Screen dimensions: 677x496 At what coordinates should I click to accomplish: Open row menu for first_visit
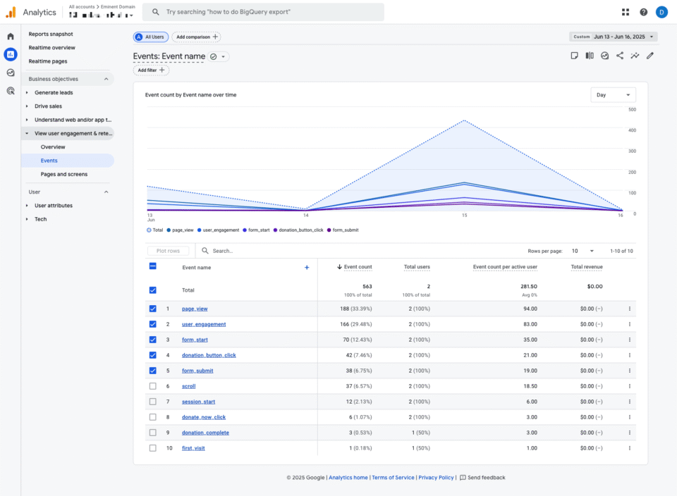pyautogui.click(x=630, y=448)
